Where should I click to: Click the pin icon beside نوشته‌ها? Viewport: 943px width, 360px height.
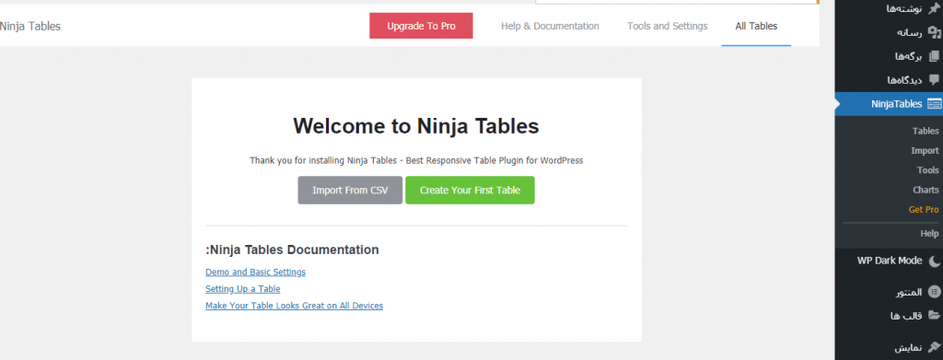tap(934, 8)
